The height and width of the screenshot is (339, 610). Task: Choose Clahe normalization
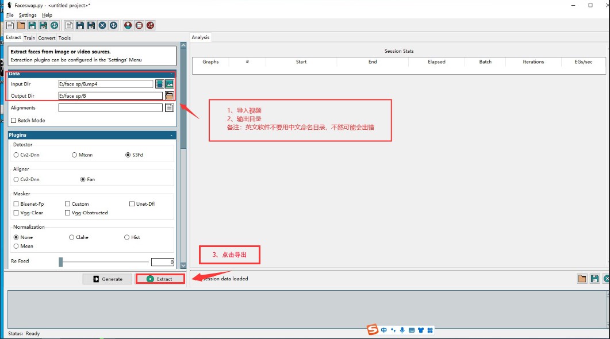(72, 237)
